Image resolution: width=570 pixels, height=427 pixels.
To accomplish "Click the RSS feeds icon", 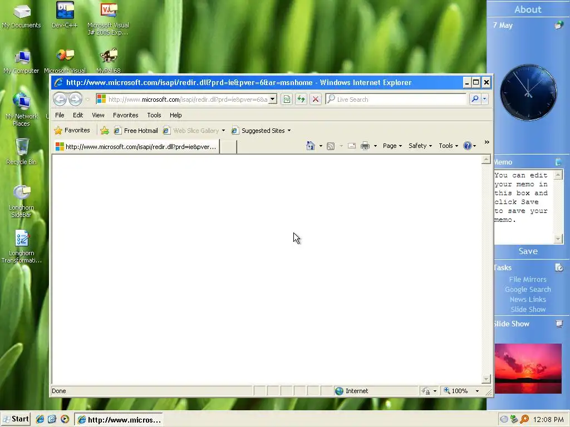I will (331, 146).
